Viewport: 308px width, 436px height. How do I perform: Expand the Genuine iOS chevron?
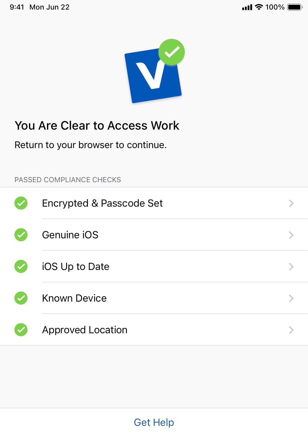pyautogui.click(x=291, y=235)
